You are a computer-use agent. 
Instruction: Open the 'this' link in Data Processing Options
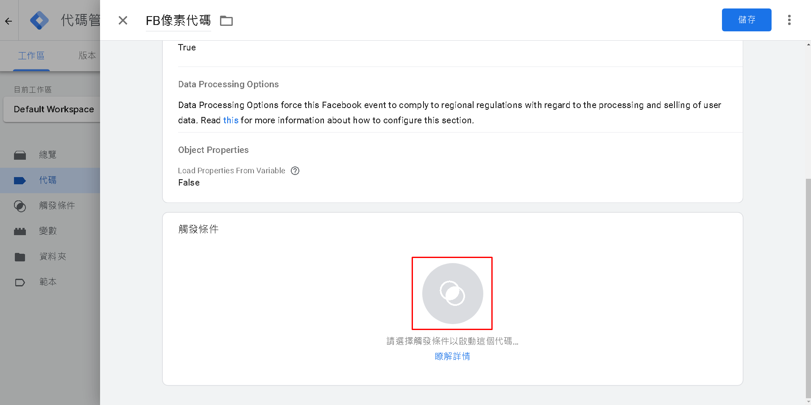[231, 120]
